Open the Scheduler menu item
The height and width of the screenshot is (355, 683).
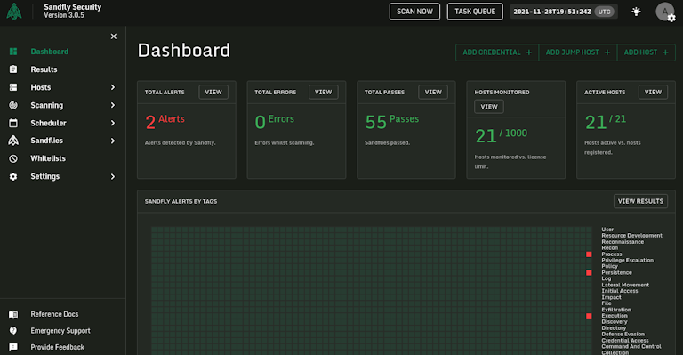(48, 123)
